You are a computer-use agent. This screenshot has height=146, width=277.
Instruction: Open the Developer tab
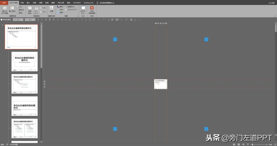61,3
